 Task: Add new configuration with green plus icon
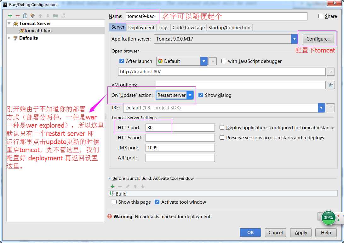click(10, 16)
